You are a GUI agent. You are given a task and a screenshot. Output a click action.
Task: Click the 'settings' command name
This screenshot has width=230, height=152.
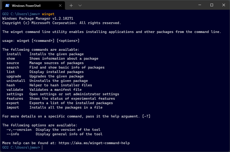[x=15, y=94]
